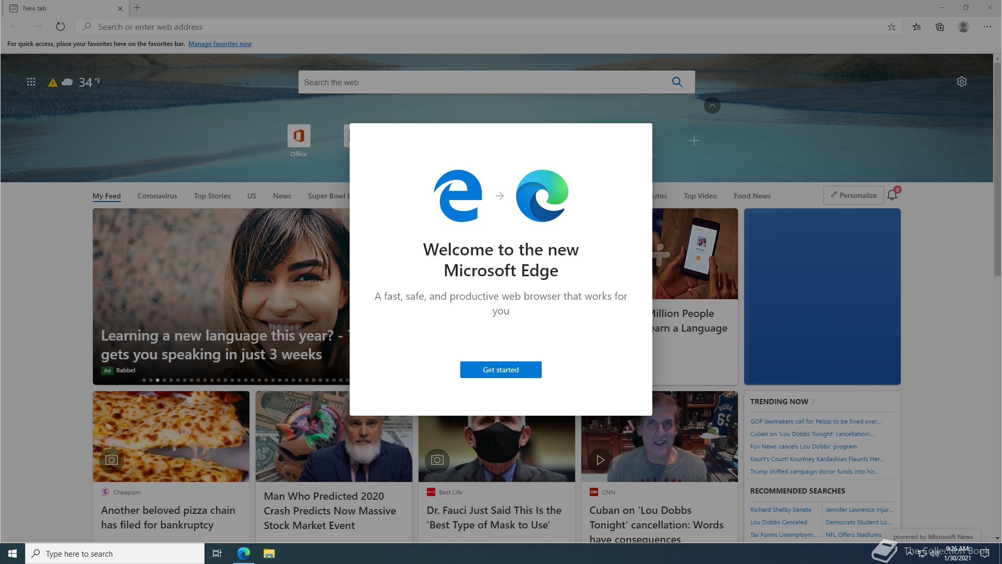Click the back navigation arrow
1002x564 pixels.
[15, 27]
